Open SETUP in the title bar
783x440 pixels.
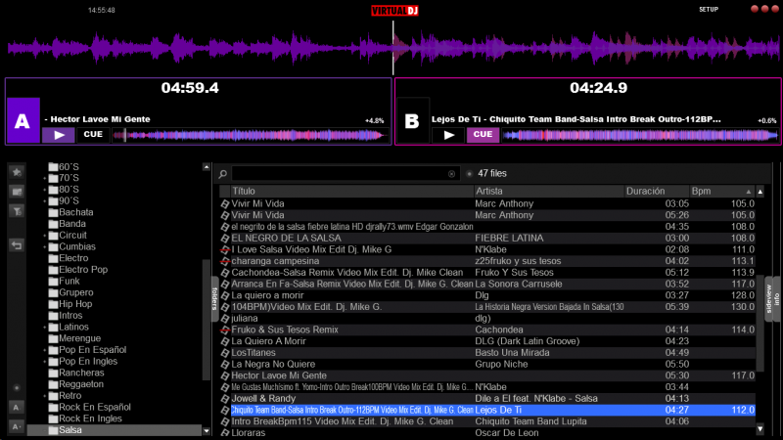tap(709, 9)
